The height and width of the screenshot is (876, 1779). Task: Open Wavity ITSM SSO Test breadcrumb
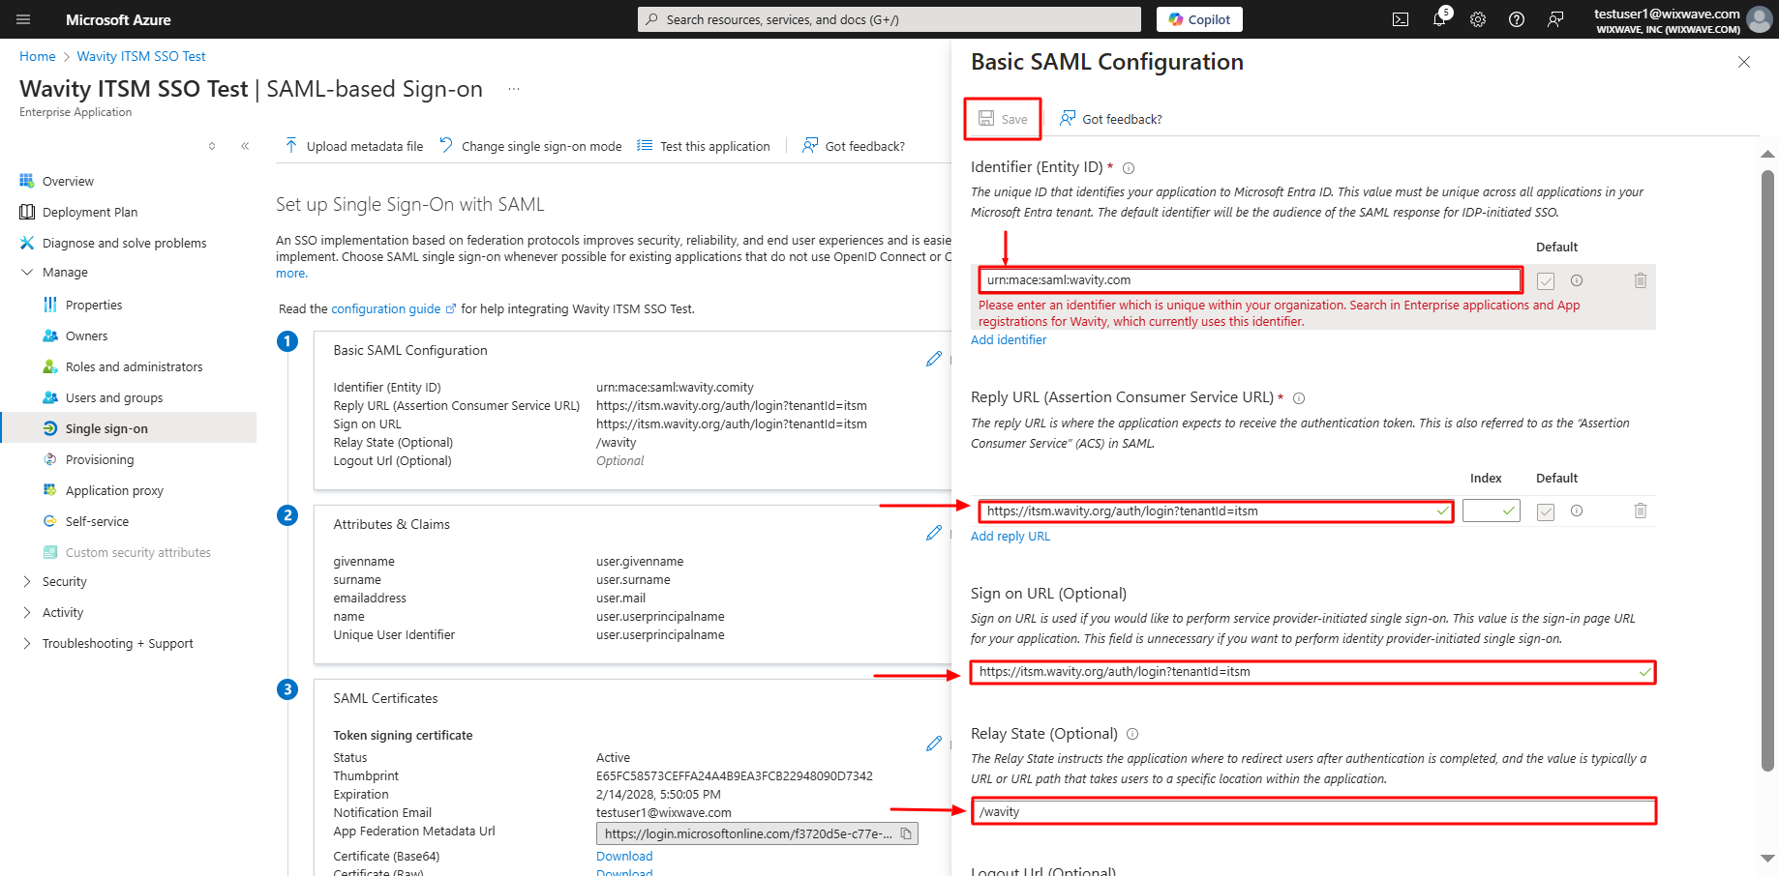pyautogui.click(x=141, y=56)
